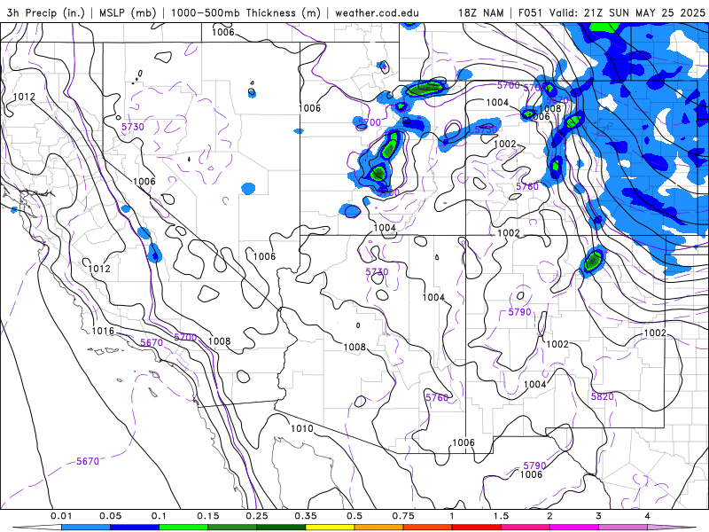Click the dark blue 0.05–0.1 color bar segment
The height and width of the screenshot is (532, 709).
tap(135, 528)
